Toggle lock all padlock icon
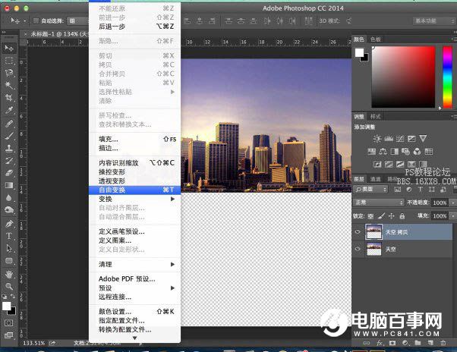The width and height of the screenshot is (457, 352). coord(402,216)
